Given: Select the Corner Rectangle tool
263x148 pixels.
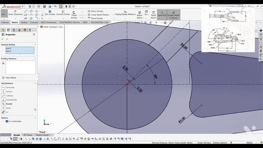Looking at the screenshot, I should tap(25, 15).
